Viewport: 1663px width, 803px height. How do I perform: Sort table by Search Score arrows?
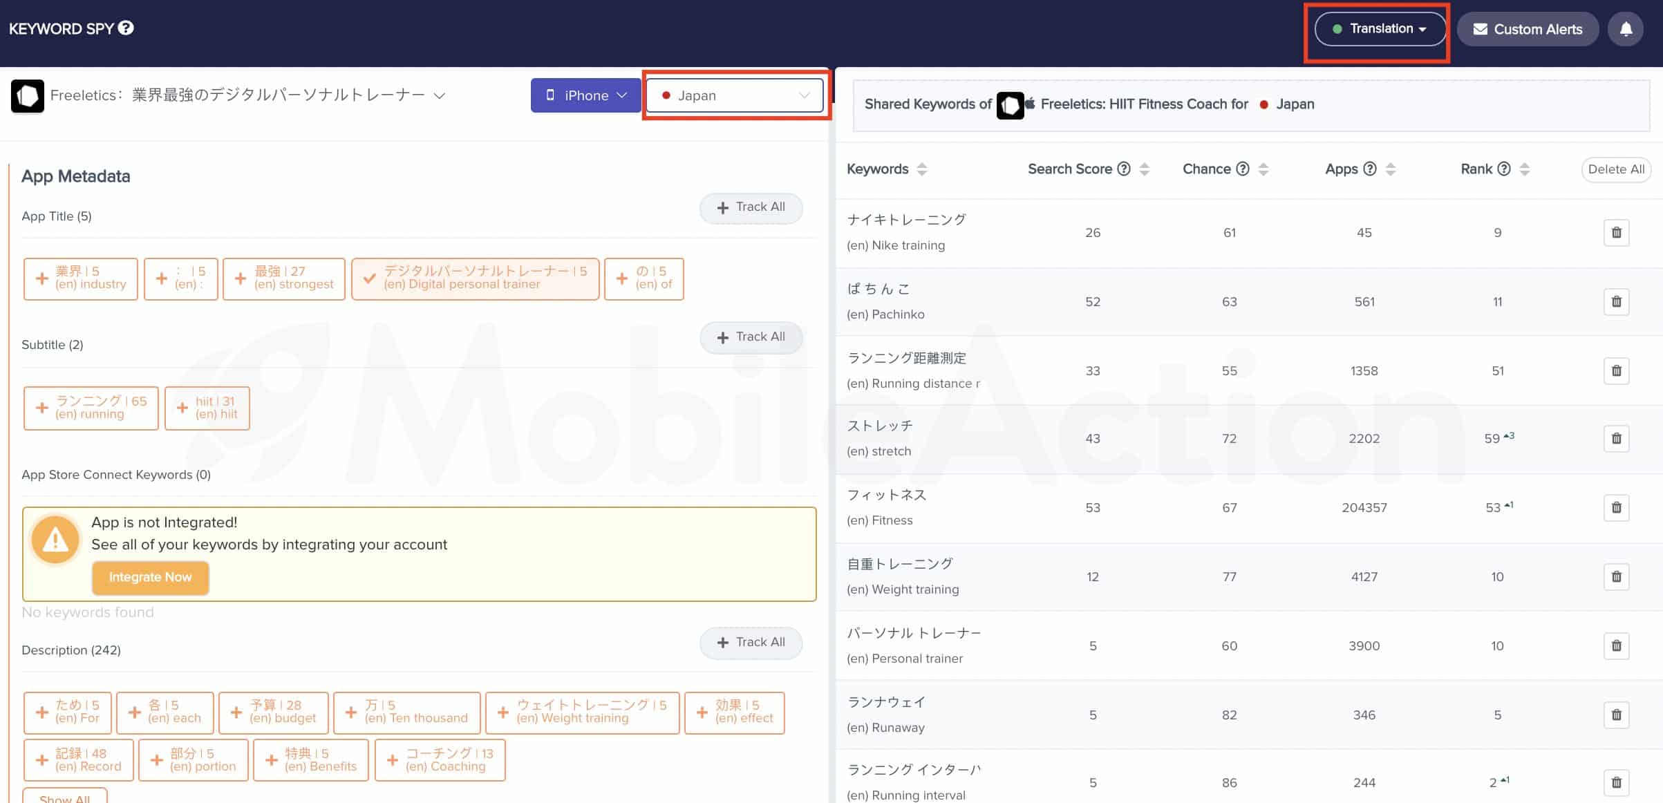point(1144,169)
